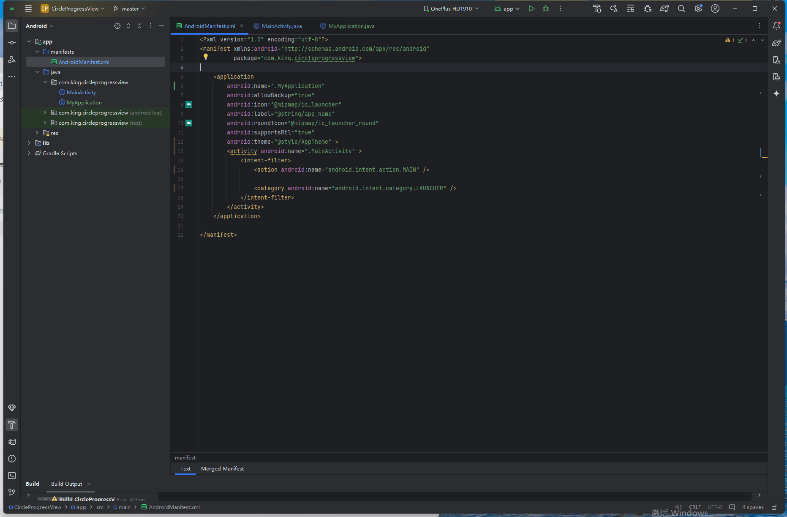Image resolution: width=787 pixels, height=517 pixels.
Task: Expand the androidTest package node
Action: [x=45, y=112]
